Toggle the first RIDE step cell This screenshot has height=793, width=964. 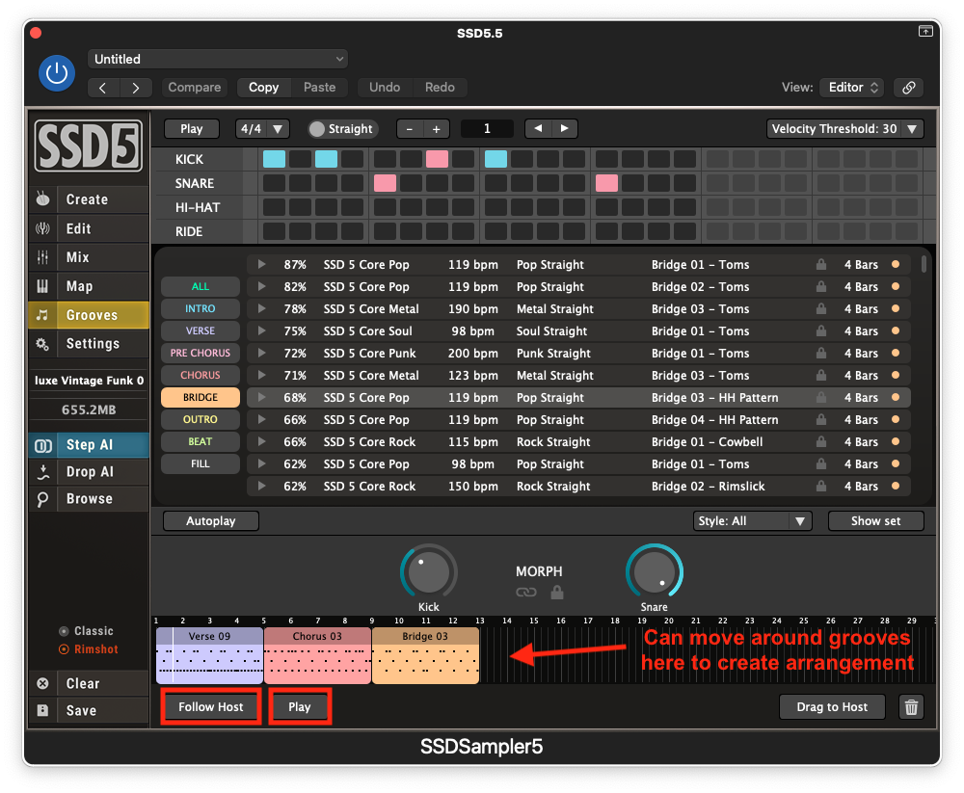coord(274,231)
